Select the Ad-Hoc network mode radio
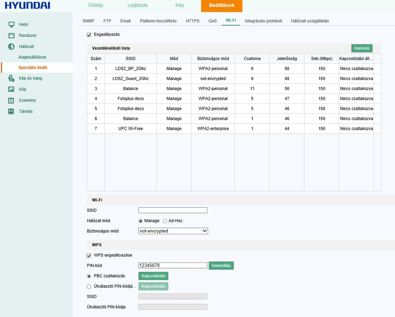The height and width of the screenshot is (317, 395). [165, 221]
